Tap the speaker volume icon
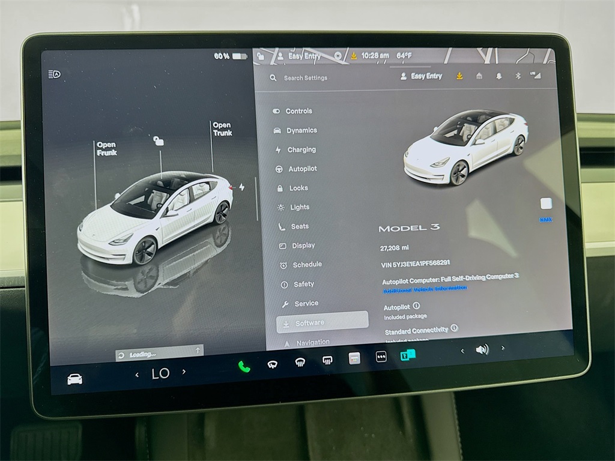This screenshot has width=615, height=461. pos(482,349)
